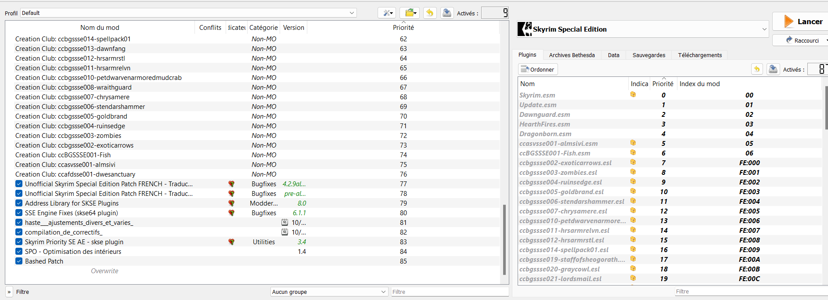Click the mod list vertical scrollbar thumb
Screen dimensions: 828x300
click(504, 240)
